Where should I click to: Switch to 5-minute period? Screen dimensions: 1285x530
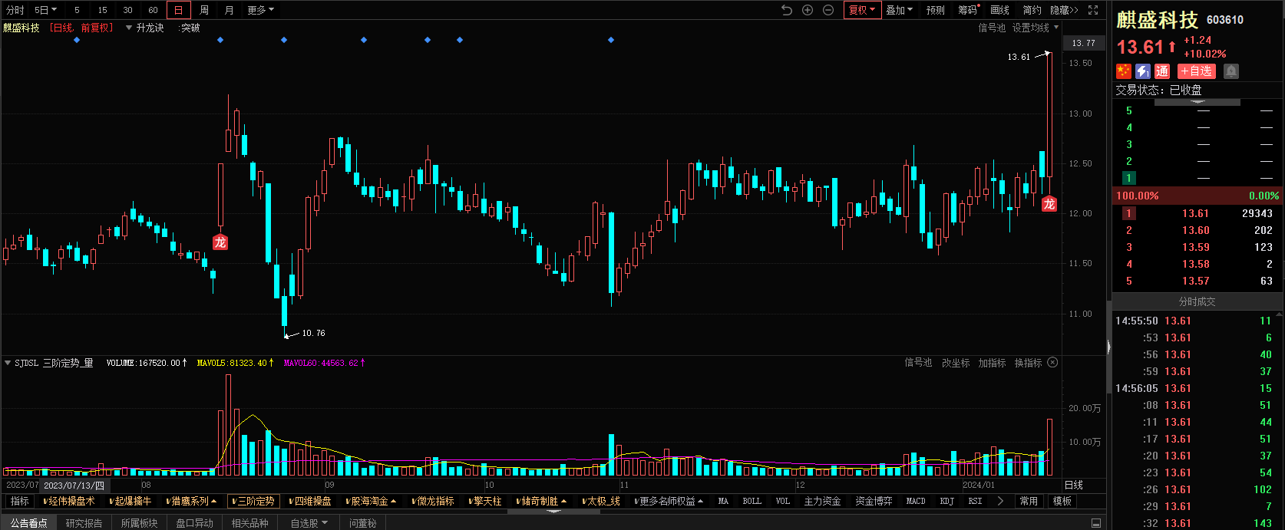click(77, 10)
